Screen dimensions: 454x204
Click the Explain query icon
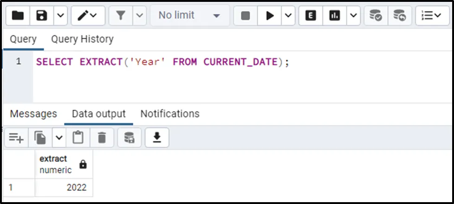coord(311,16)
